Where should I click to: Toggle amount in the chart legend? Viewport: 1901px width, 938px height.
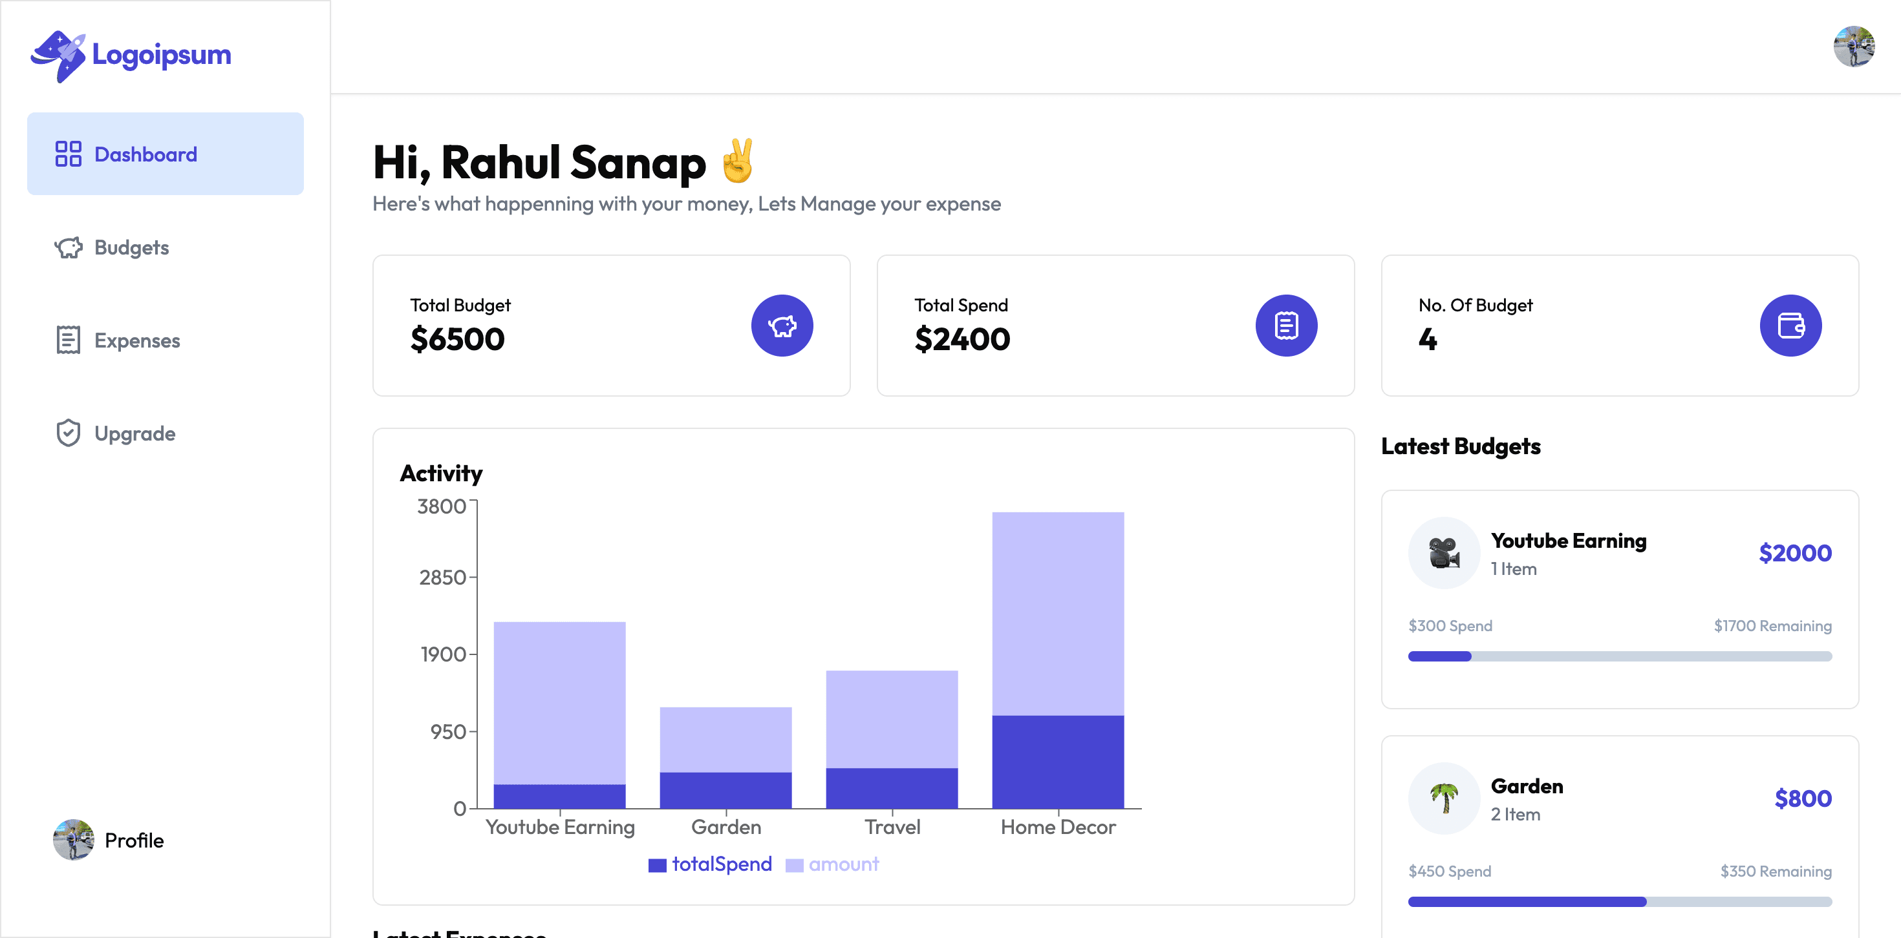point(832,864)
